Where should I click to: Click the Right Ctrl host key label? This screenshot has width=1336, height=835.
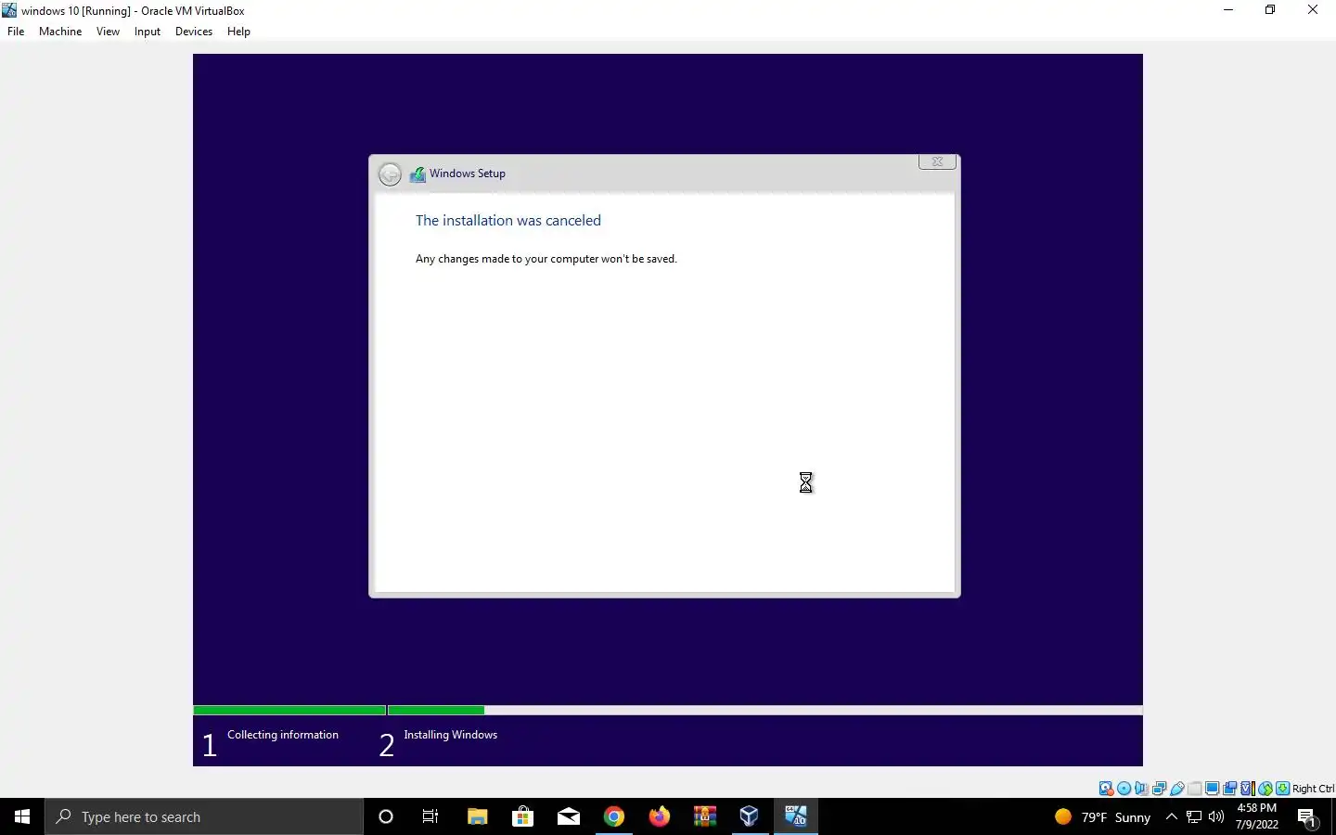point(1313,789)
